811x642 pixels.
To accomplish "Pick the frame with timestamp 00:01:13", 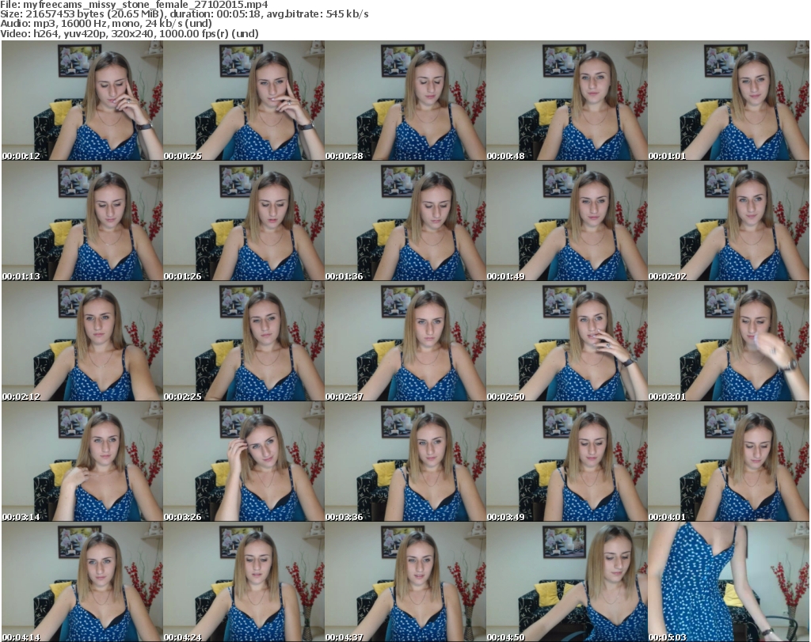I will click(x=82, y=221).
